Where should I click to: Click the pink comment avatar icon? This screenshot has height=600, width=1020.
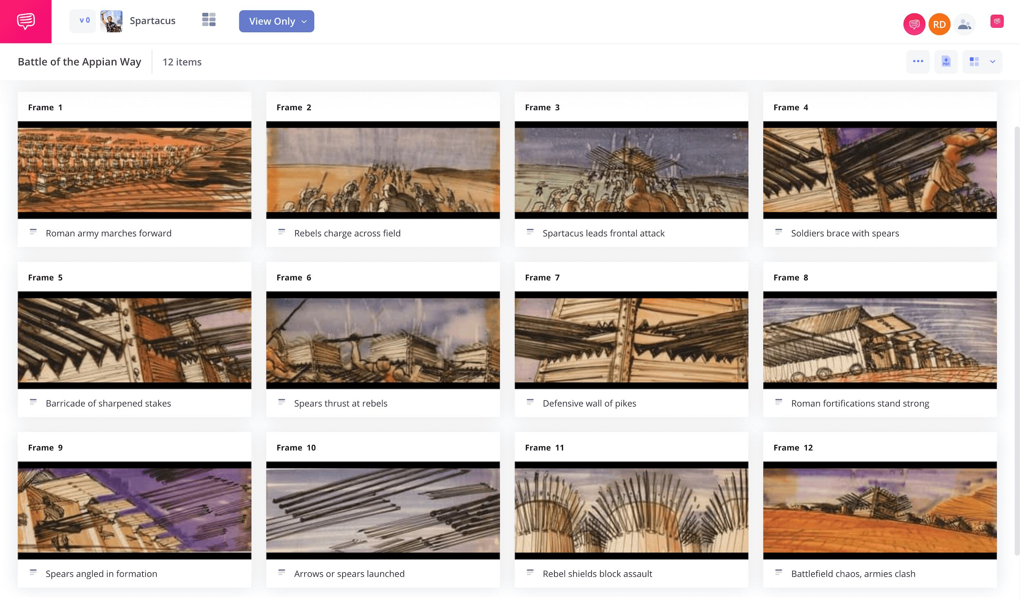pyautogui.click(x=914, y=24)
